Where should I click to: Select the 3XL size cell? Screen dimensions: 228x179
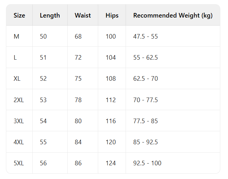tap(19, 121)
